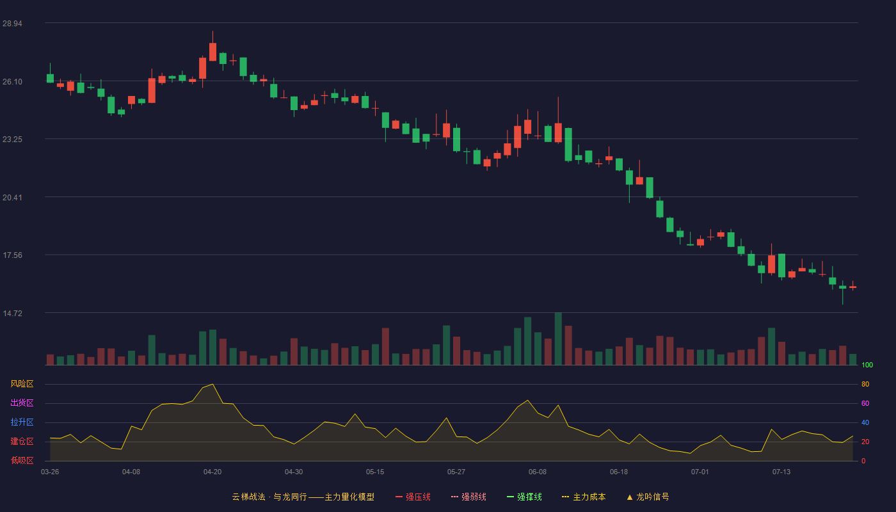
Task: Toggle the 龙吟信号 triangle legend entry
Action: coord(648,497)
